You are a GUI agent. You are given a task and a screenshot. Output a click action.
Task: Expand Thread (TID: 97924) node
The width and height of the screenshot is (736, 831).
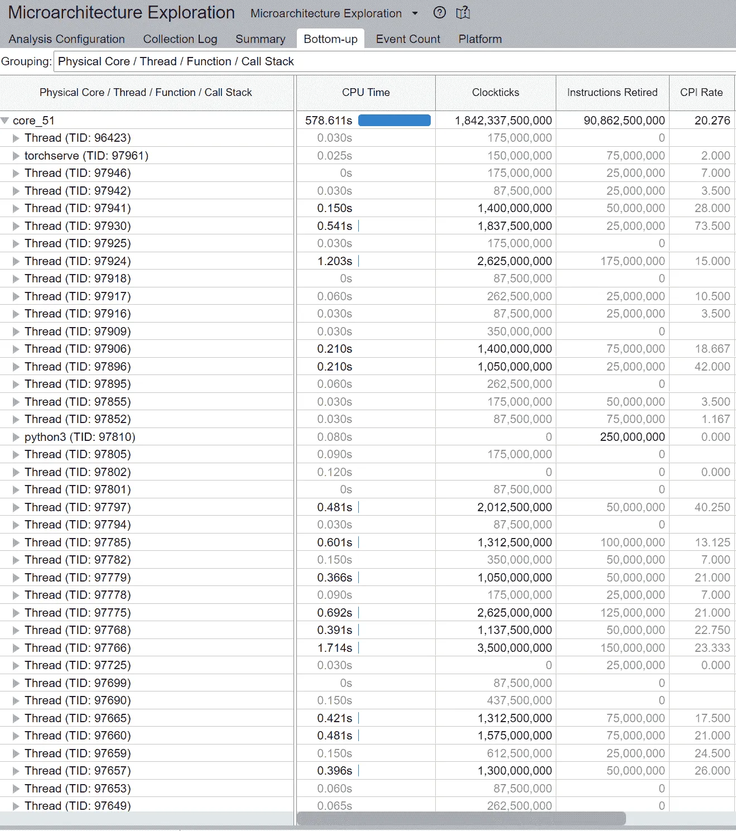point(16,261)
